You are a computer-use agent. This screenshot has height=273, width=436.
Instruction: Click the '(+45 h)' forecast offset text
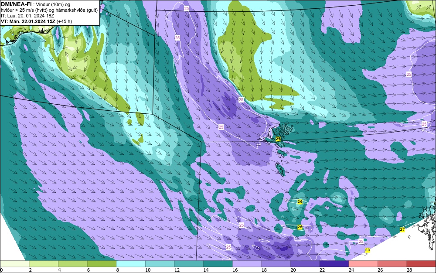(64, 21)
